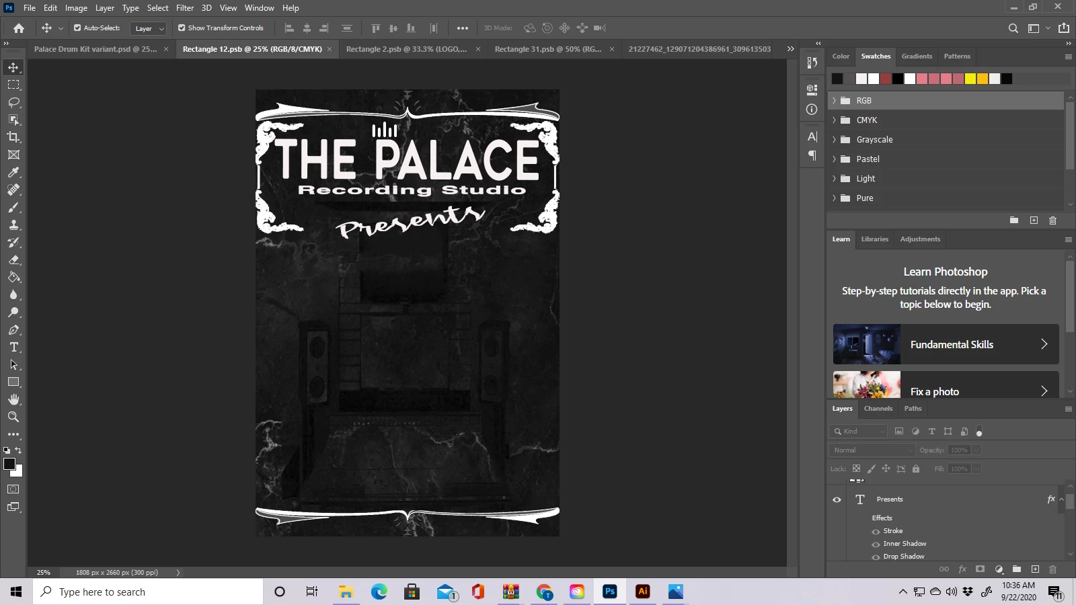
Task: Expand the RGB swatch group
Action: [x=835, y=101]
